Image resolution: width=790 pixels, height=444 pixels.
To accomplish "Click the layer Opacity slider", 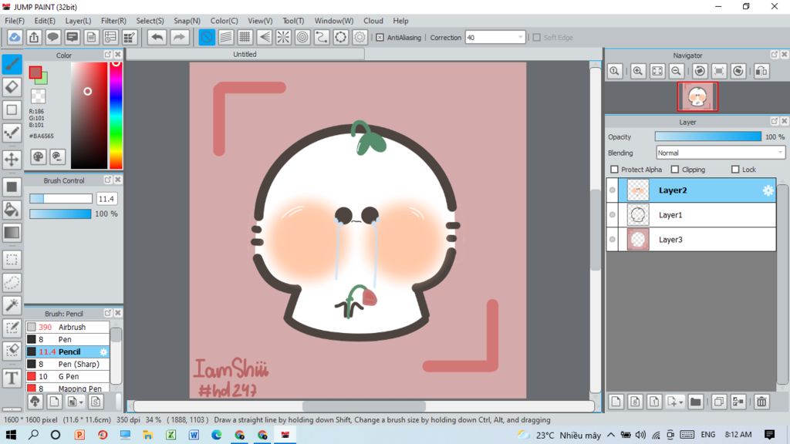I will [708, 136].
